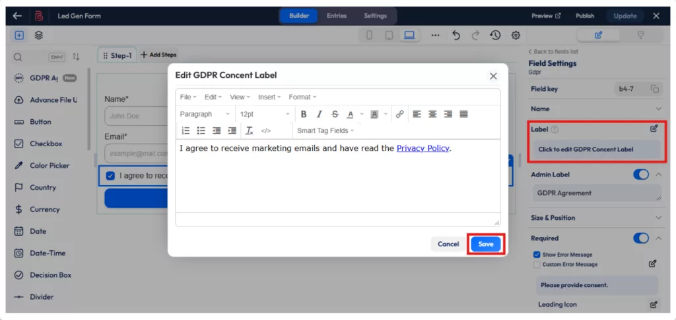Apply italic formatting in the editor

pyautogui.click(x=319, y=114)
